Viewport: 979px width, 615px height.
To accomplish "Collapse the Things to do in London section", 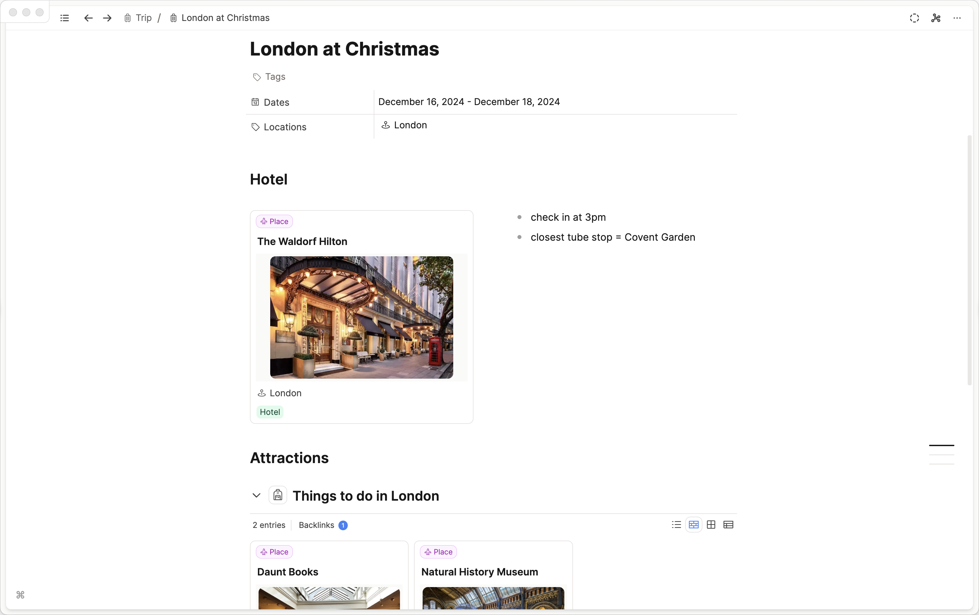I will click(256, 495).
